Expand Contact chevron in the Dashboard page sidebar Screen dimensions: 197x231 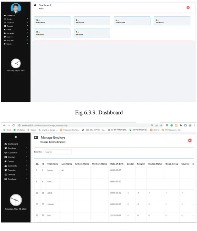pos(28,26)
